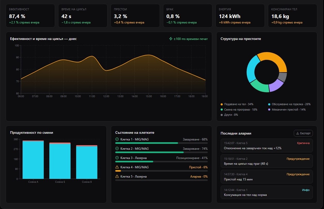
Task: Click the gray dot for Други legend
Action: coord(222,115)
